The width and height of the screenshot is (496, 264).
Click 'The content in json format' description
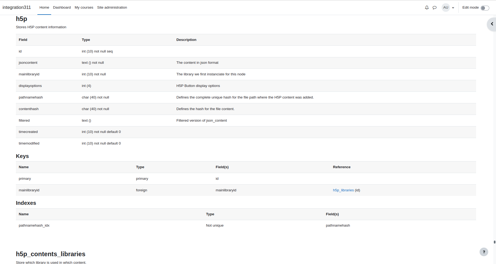(197, 63)
